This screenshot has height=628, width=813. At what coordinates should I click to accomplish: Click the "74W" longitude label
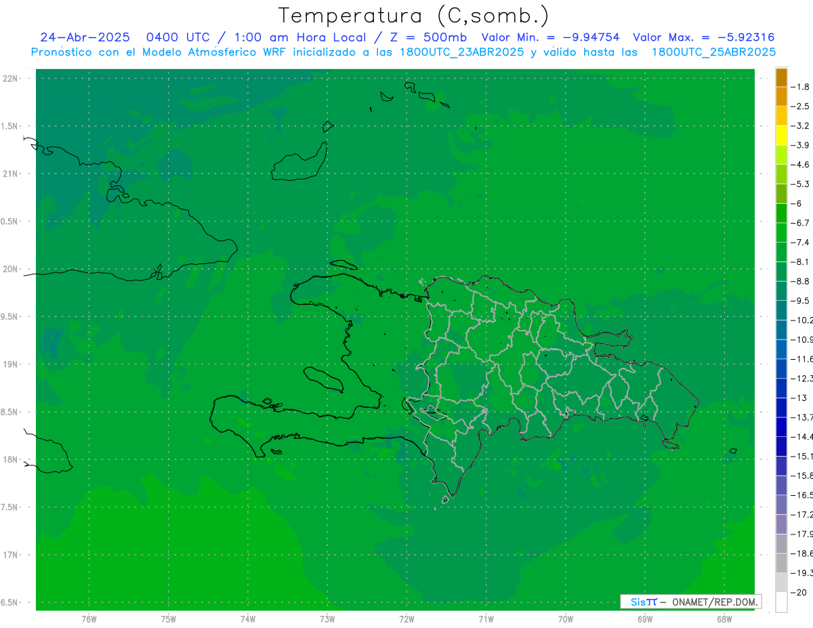248,619
